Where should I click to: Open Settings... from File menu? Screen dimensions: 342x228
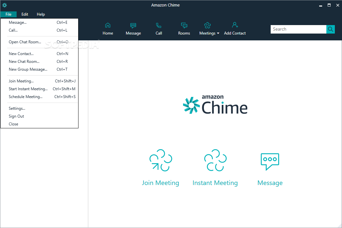[x=39, y=108]
